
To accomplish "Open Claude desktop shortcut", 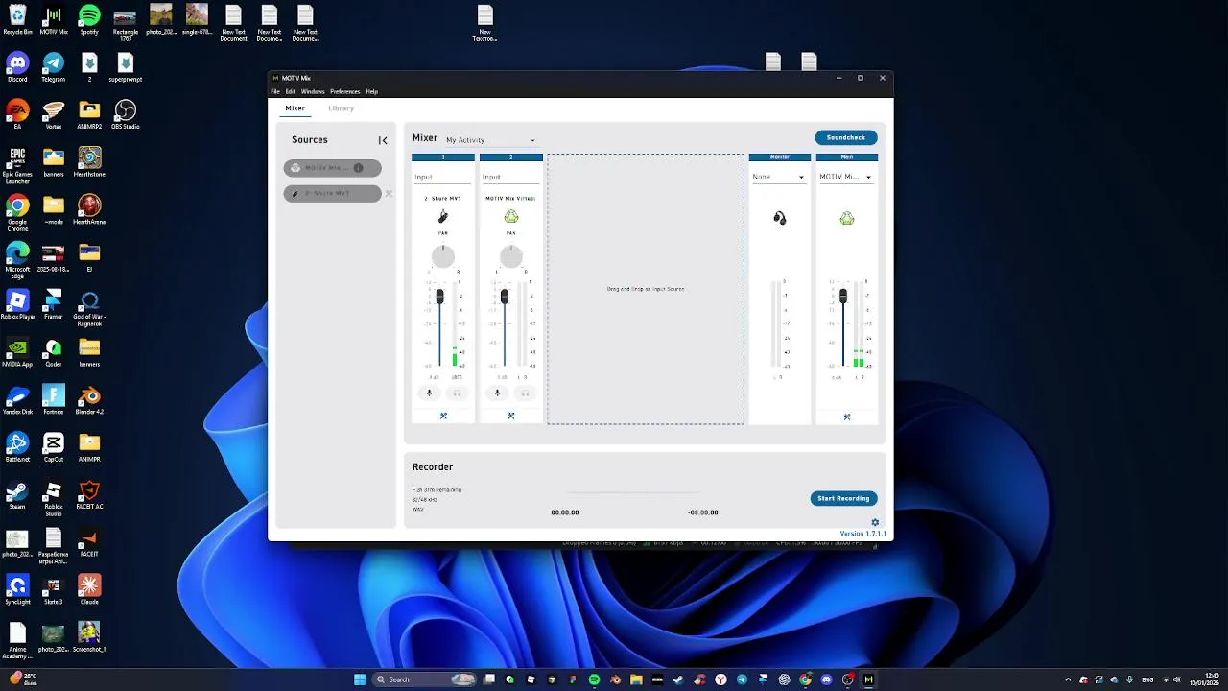I will 89,589.
